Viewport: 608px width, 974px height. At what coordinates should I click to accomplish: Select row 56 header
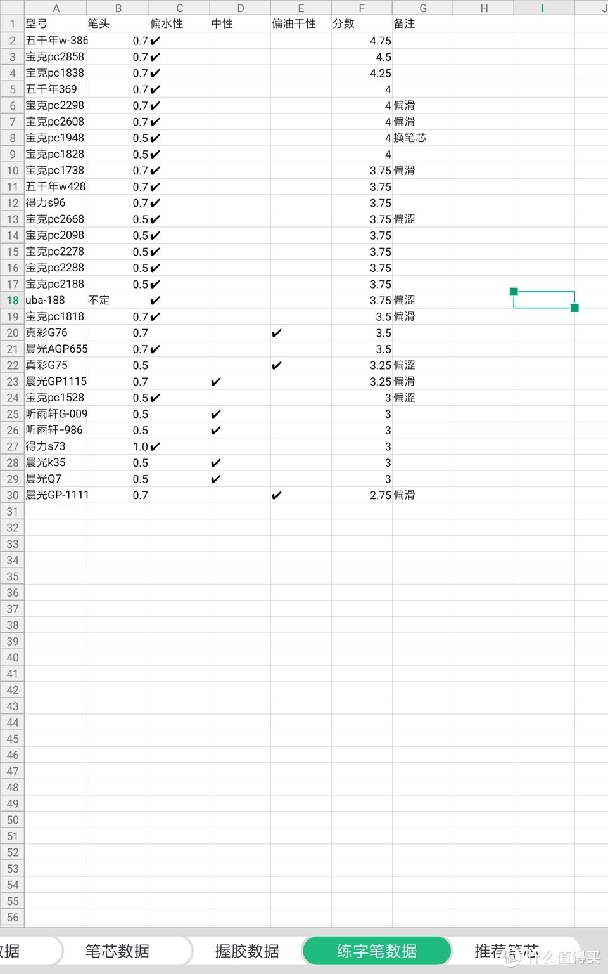pyautogui.click(x=13, y=917)
